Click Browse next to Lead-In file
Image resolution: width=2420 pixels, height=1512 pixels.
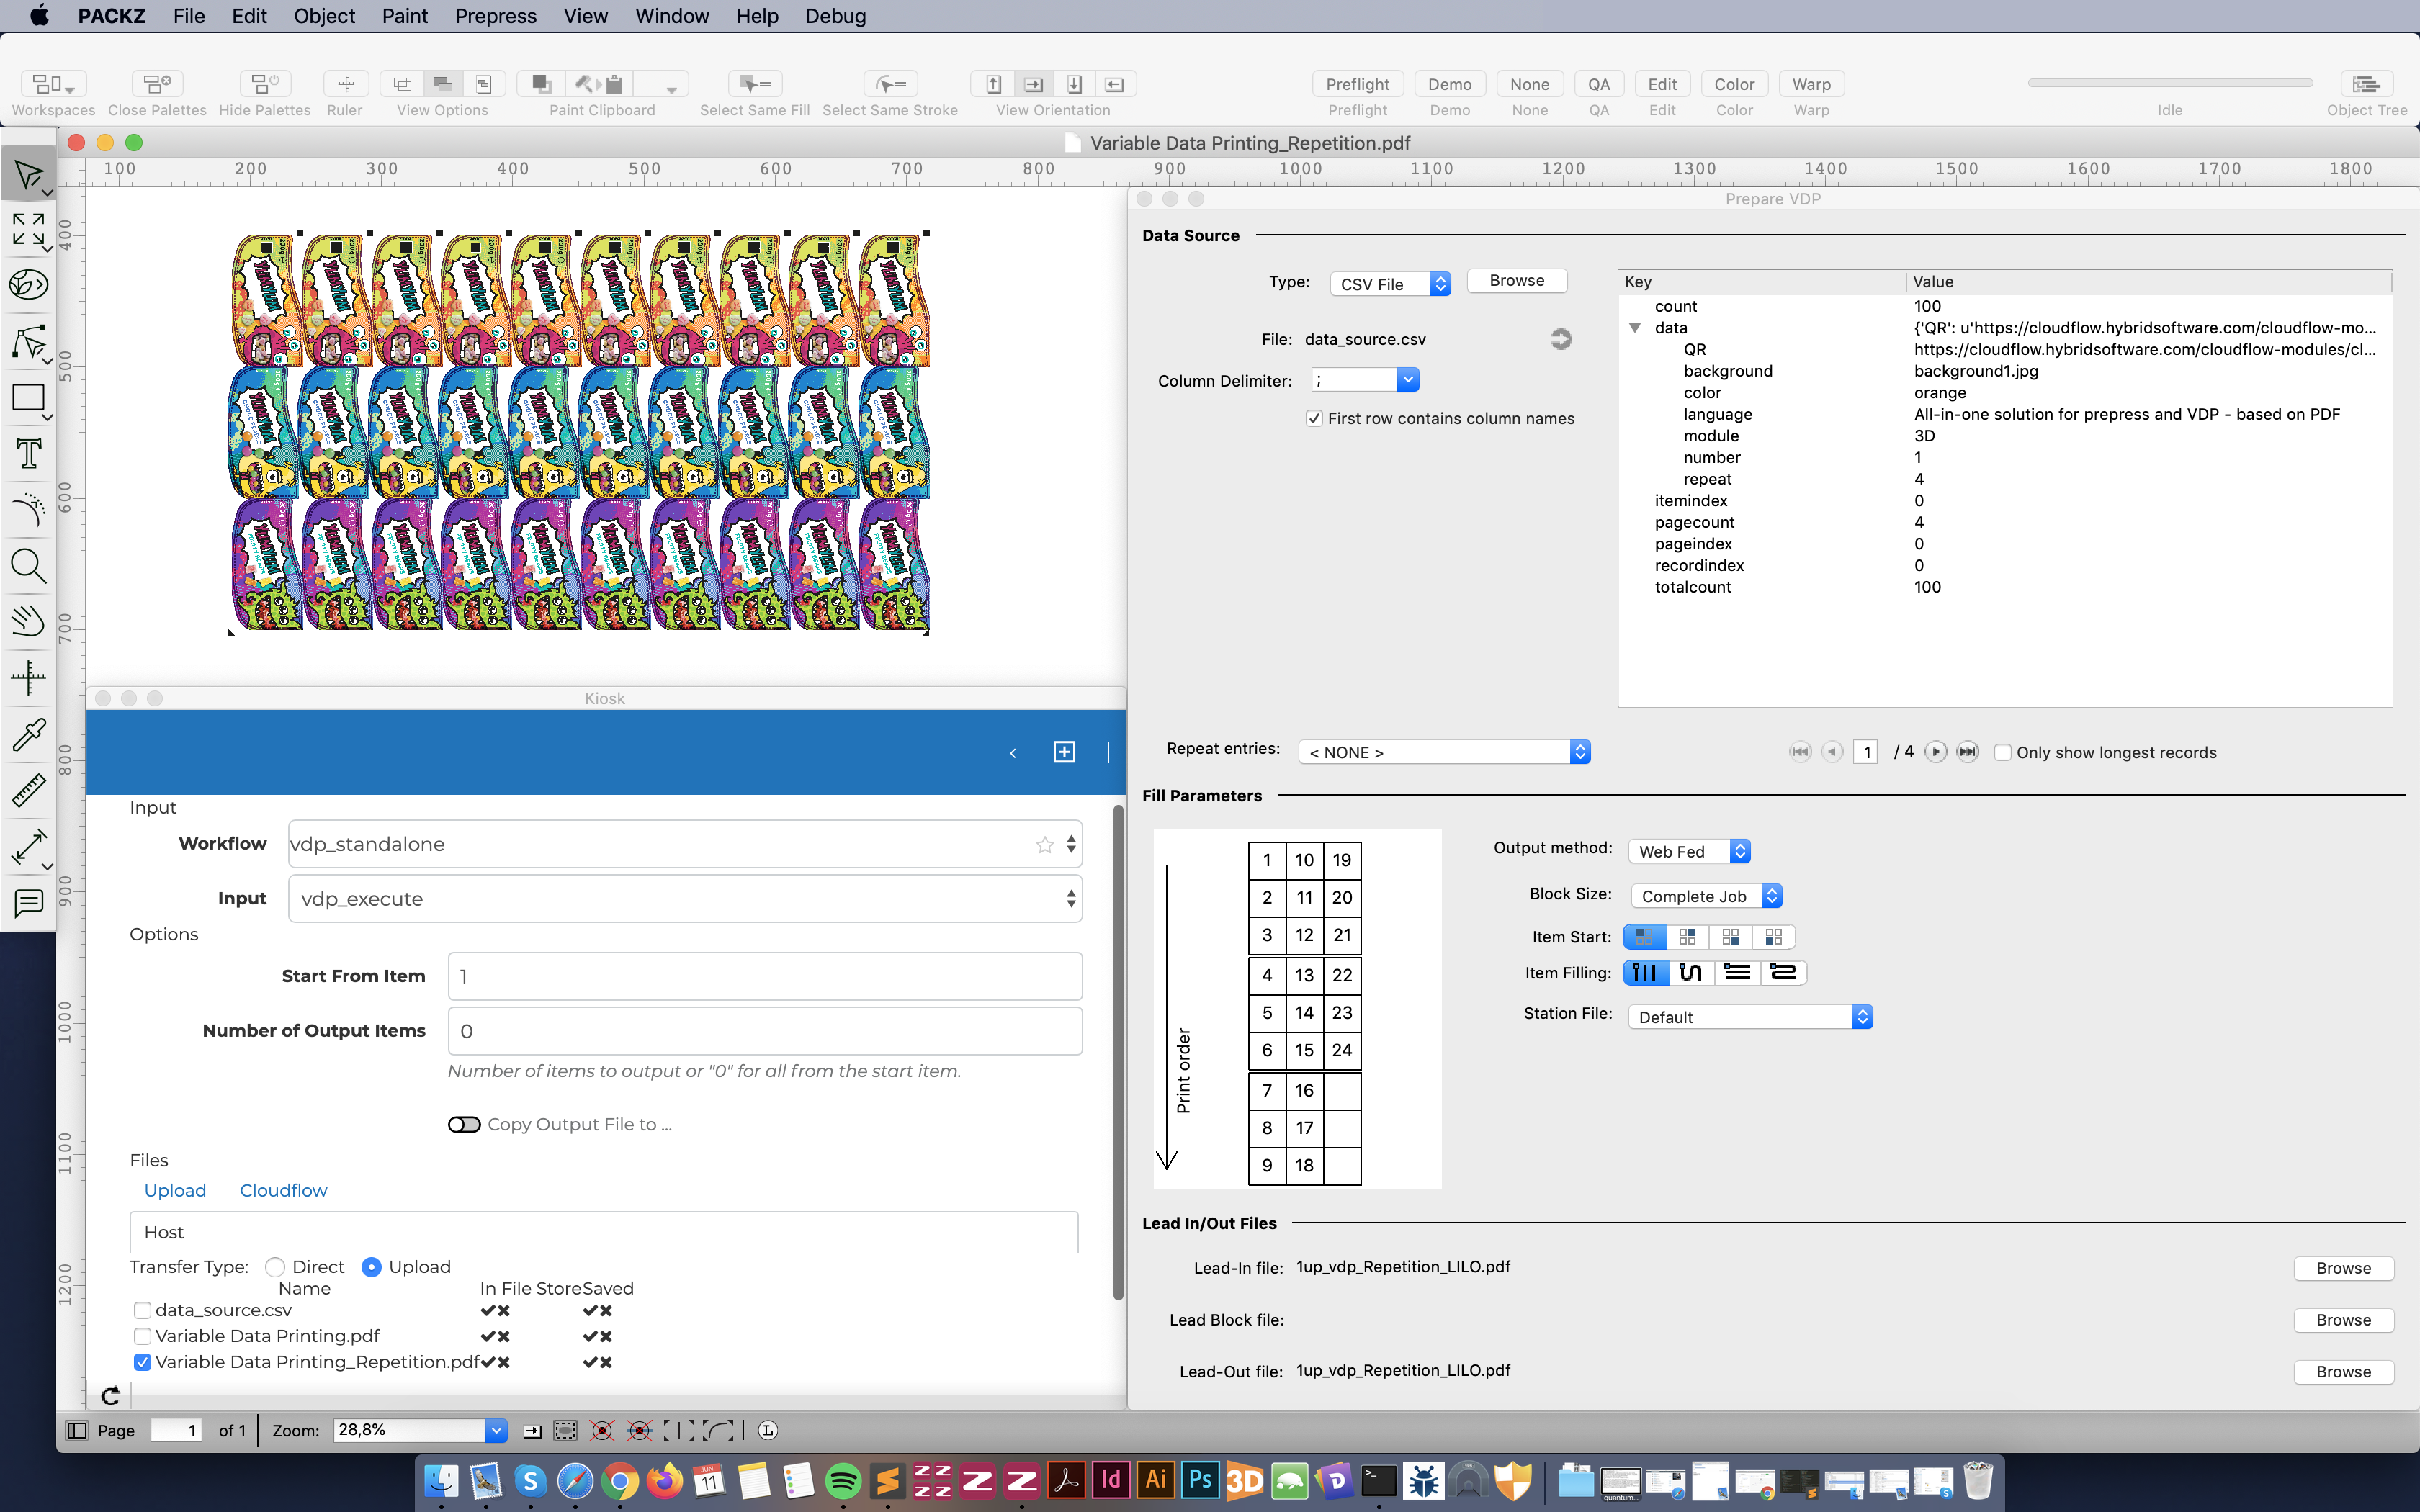click(2342, 1268)
